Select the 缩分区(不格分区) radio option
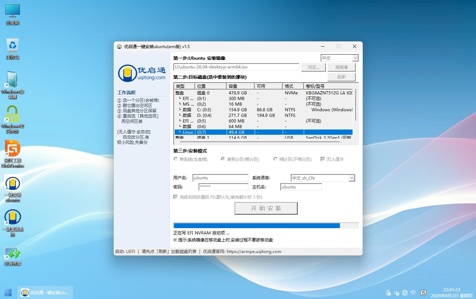The image size is (476, 299). (293, 159)
